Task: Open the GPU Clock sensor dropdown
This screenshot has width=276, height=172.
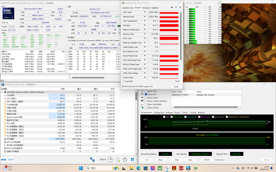Action: 145,12
